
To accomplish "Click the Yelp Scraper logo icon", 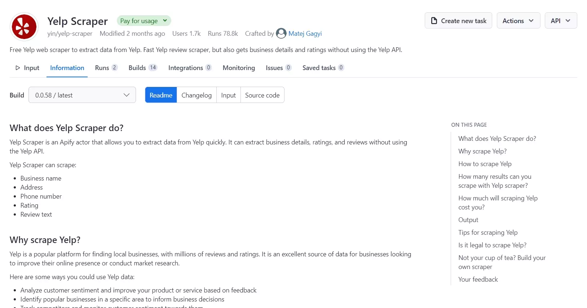I will (x=24, y=27).
